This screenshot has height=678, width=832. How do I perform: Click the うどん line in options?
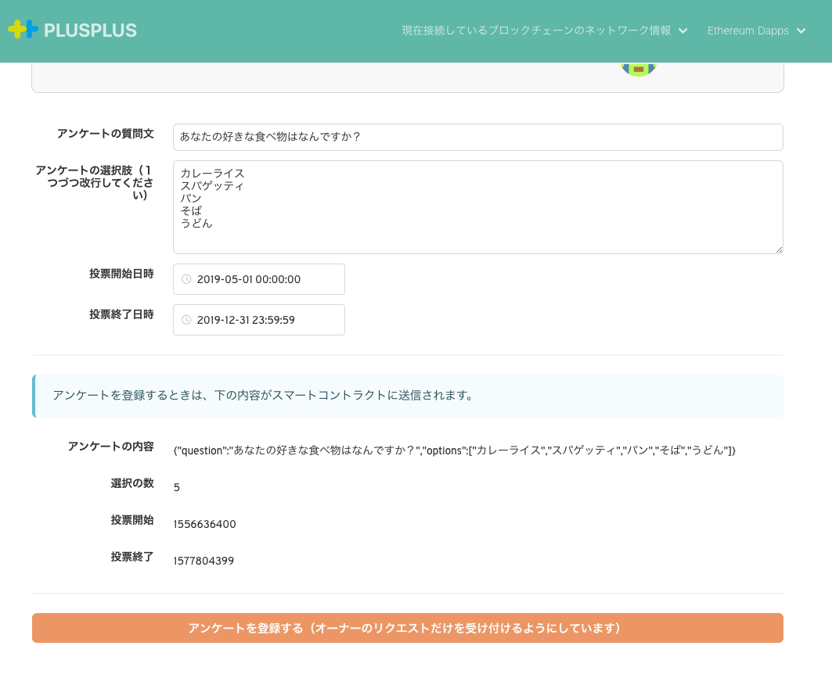pyautogui.click(x=196, y=223)
